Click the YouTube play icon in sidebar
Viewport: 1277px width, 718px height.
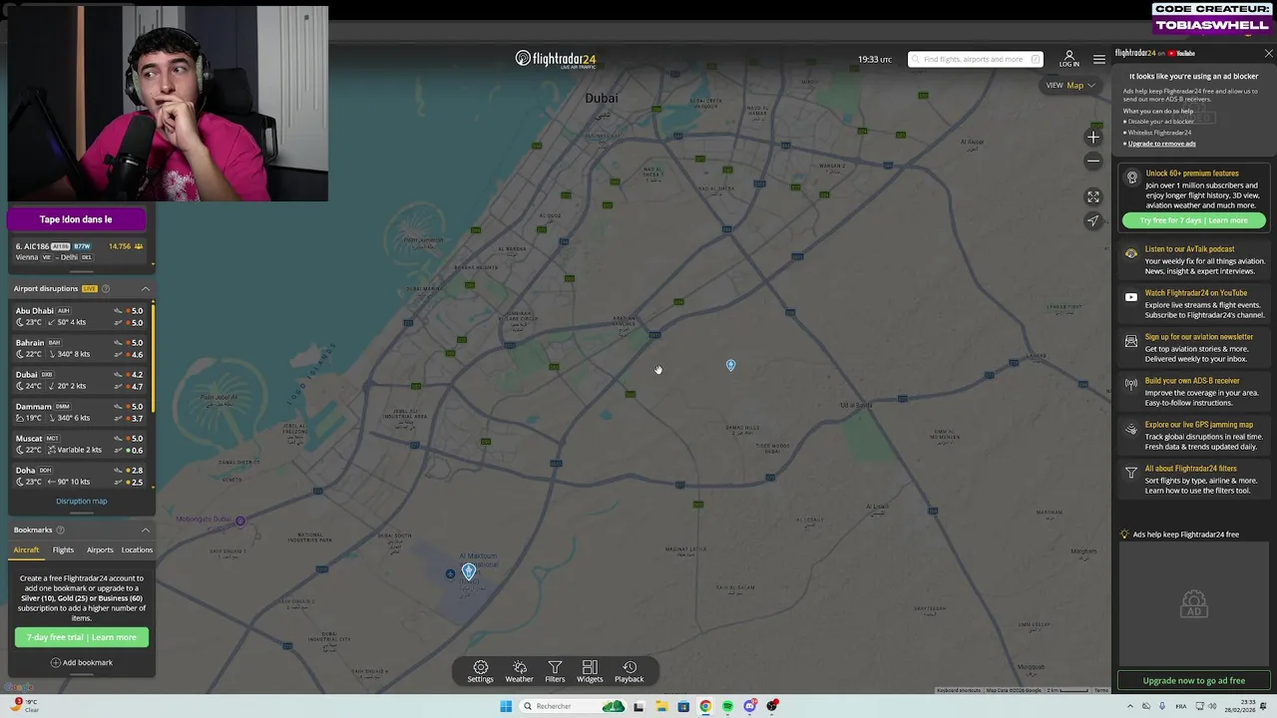click(1130, 297)
